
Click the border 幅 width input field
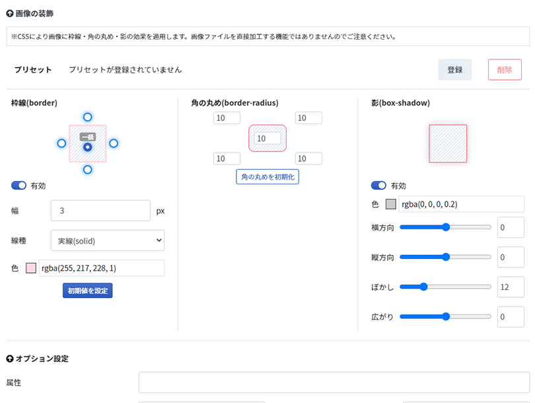[x=100, y=211]
